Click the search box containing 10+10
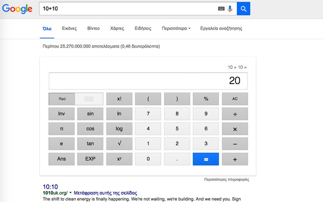Screen dimensions: 323x202 [127, 8]
